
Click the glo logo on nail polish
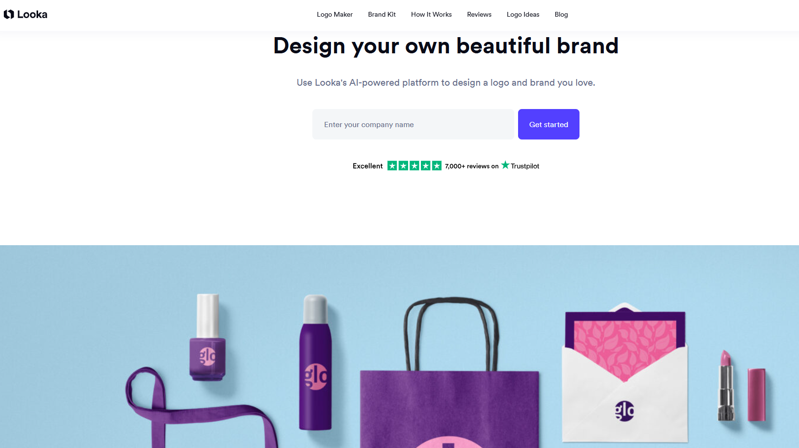(x=208, y=356)
